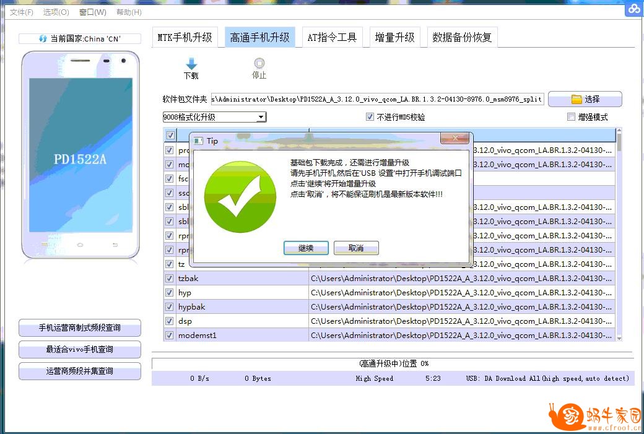Click 最适合vivo手机查询 button
This screenshot has width=644, height=434.
[80, 349]
